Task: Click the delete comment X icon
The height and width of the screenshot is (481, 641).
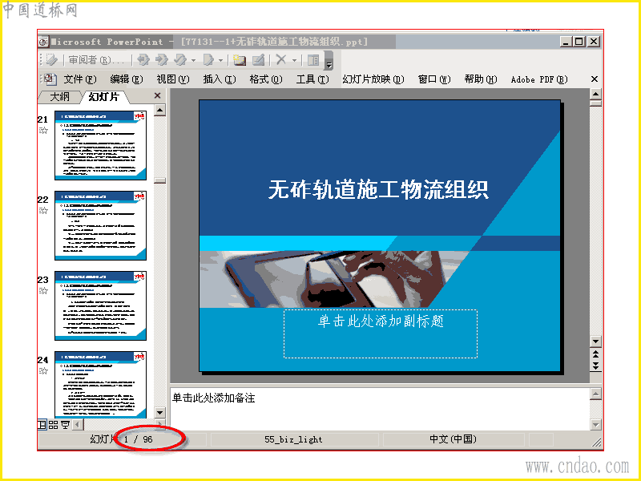Action: click(281, 60)
